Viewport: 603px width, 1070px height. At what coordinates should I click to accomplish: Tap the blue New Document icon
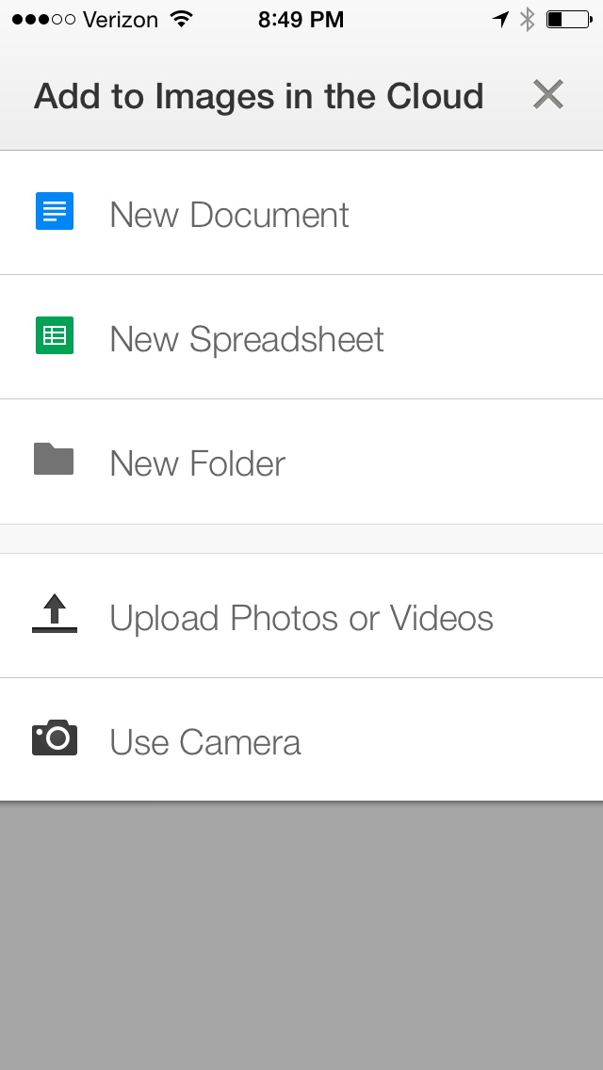(55, 212)
